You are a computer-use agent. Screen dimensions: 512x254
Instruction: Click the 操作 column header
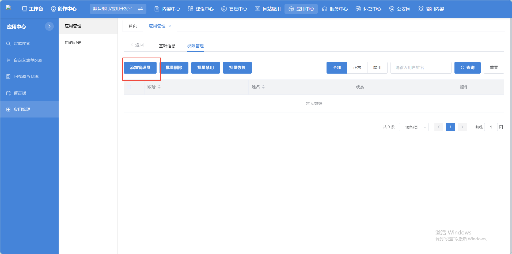[464, 87]
